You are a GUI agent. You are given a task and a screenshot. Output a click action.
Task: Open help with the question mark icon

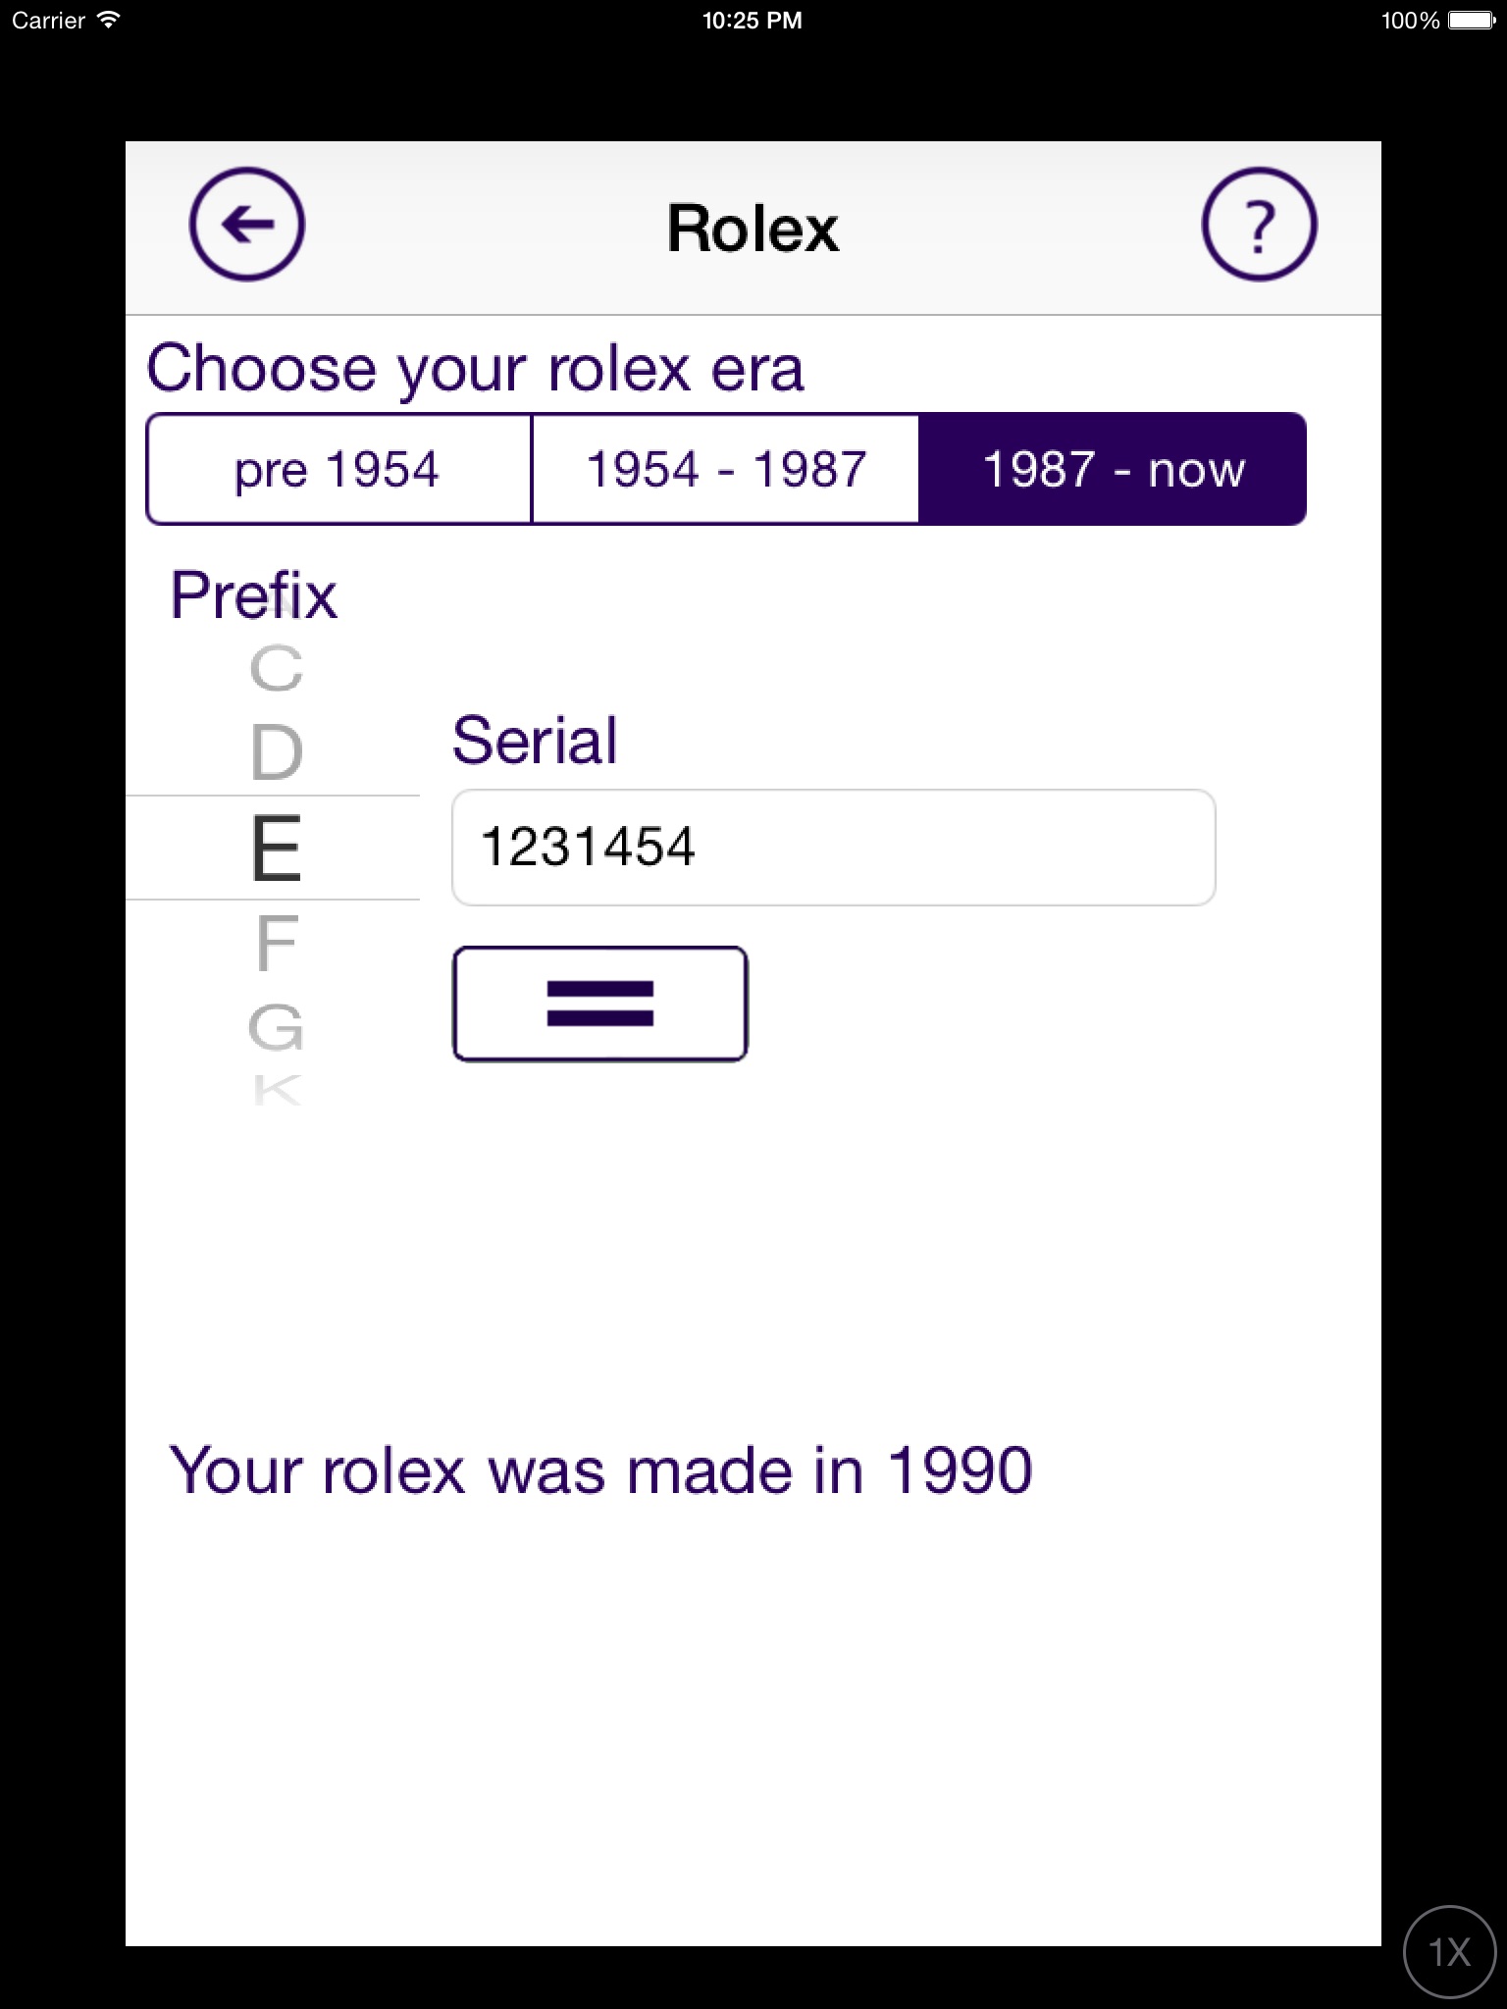pos(1259,225)
